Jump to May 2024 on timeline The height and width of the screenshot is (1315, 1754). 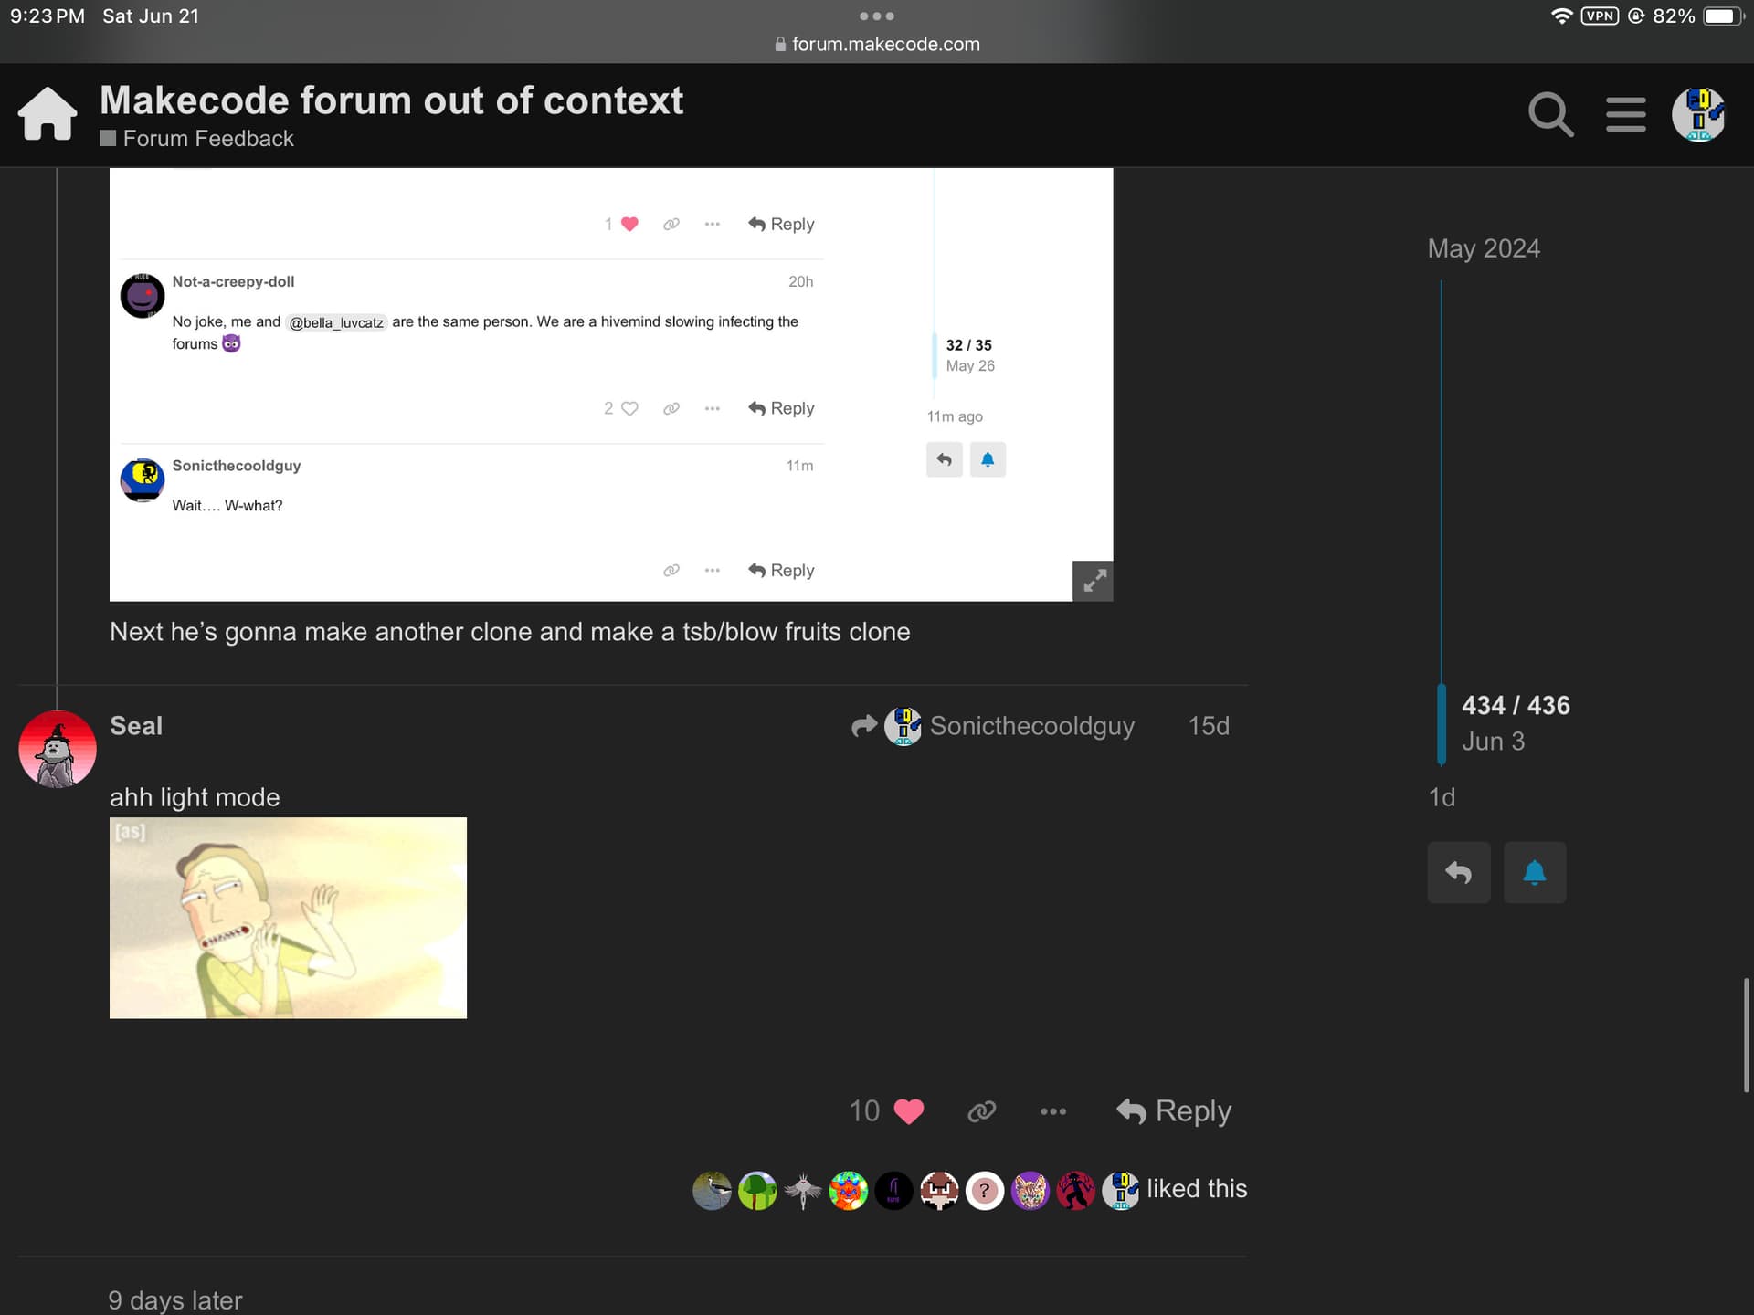(1483, 248)
